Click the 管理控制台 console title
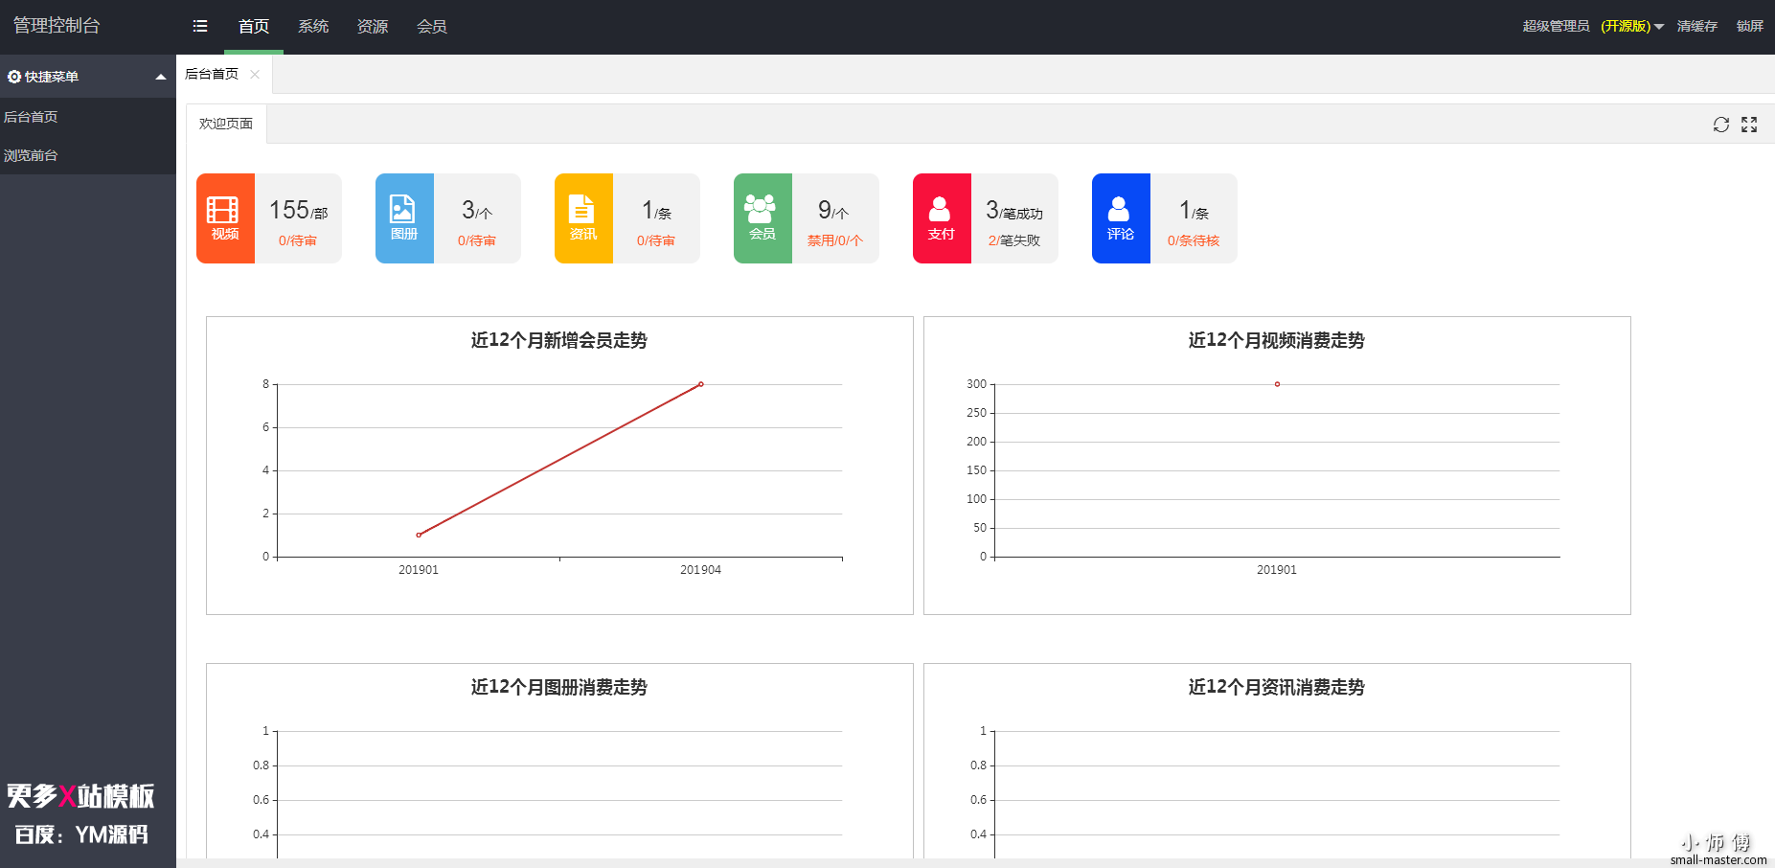Screen dimensions: 1775x868 tap(57, 26)
